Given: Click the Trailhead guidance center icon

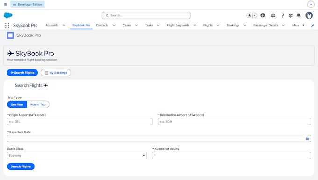Looking at the screenshot, I should pos(273,15).
